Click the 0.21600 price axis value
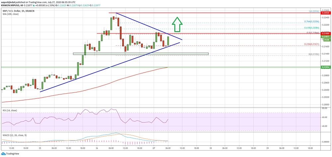The image size is (332, 157). (x=325, y=46)
